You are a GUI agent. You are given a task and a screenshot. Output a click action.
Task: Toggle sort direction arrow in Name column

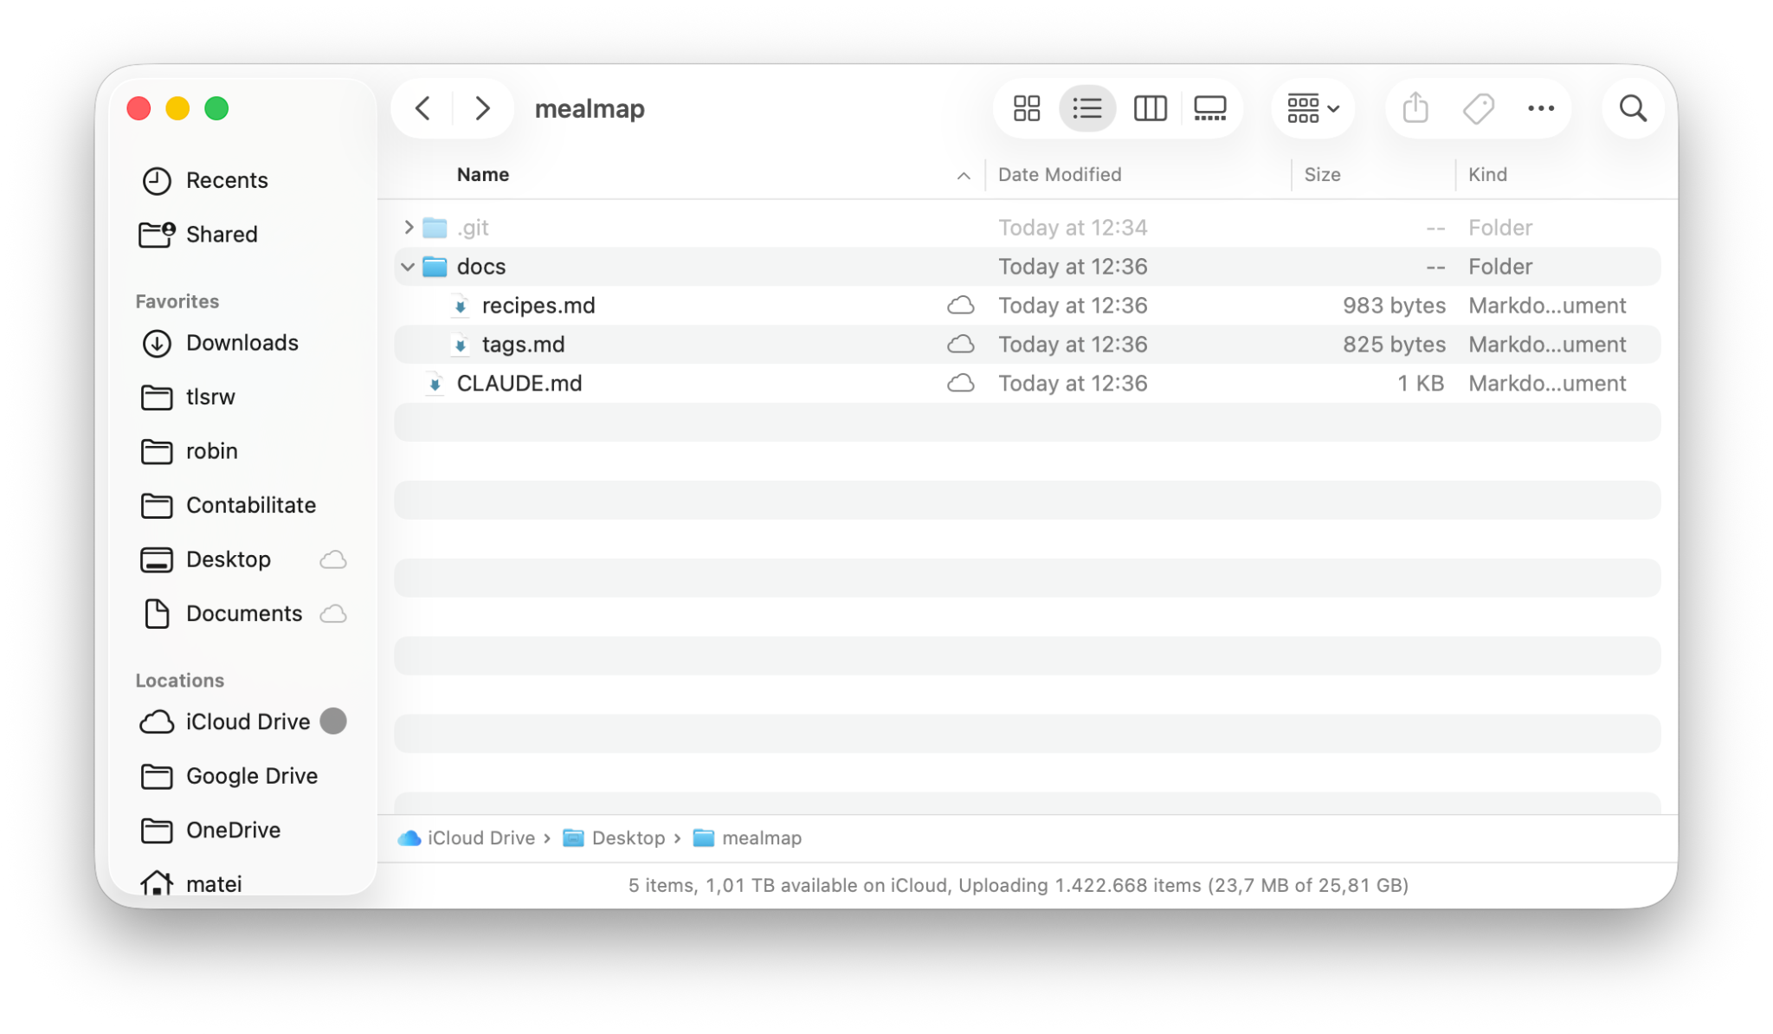click(963, 176)
